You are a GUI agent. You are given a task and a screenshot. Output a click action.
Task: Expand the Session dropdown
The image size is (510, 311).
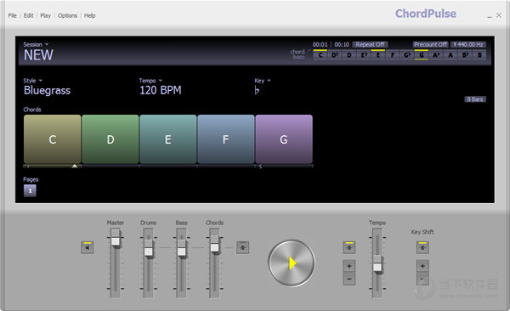point(36,44)
